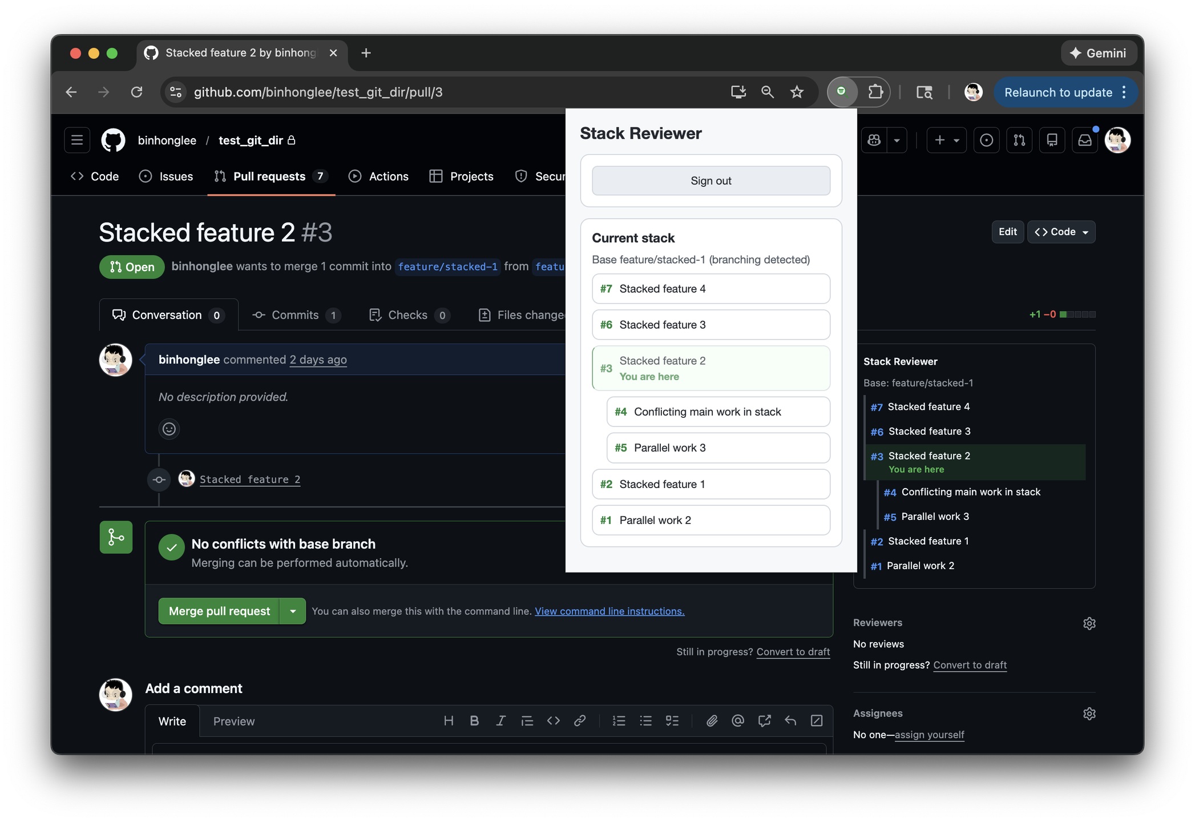Open the notifications inbox icon
Viewport: 1195px width, 822px height.
point(1085,140)
